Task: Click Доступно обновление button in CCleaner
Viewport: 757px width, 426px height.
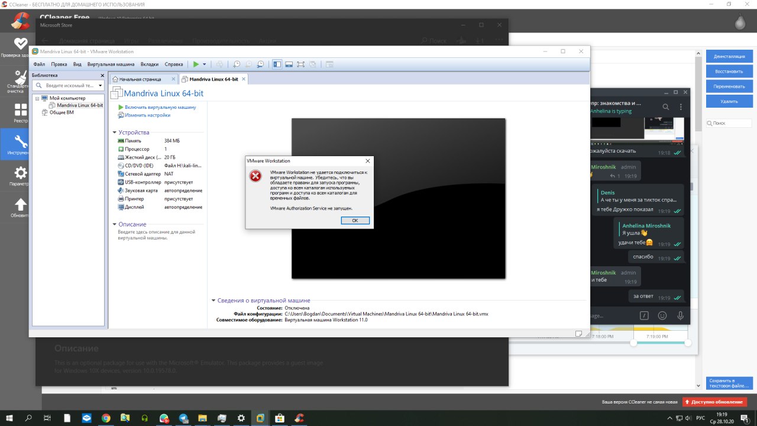Action: click(714, 402)
